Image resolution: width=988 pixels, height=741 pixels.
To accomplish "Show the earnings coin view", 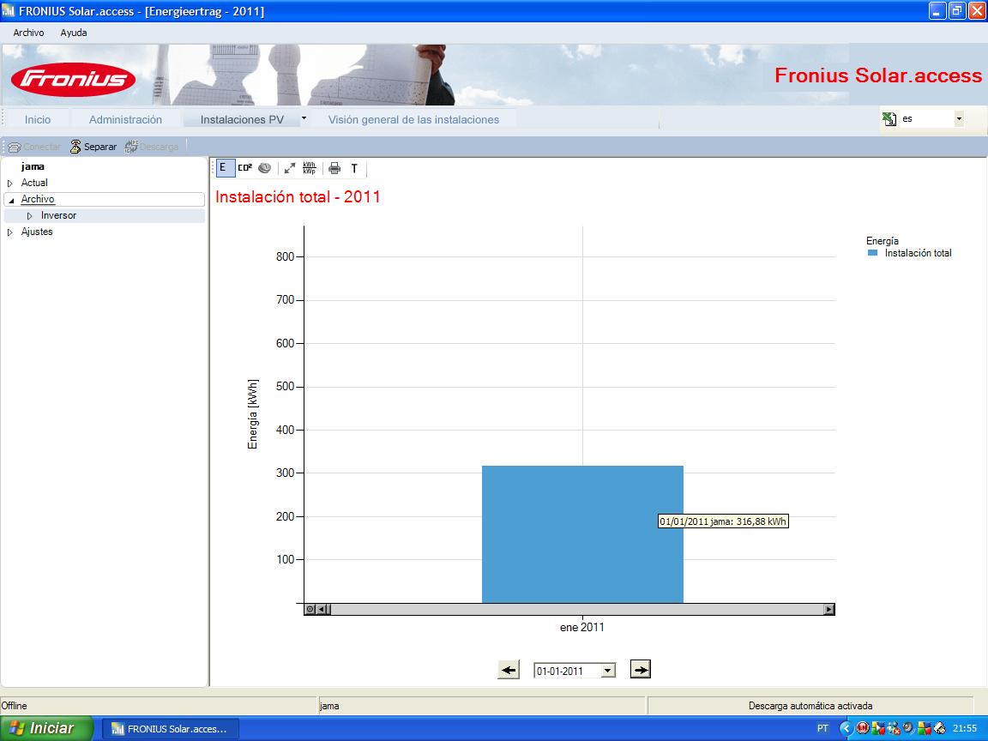I will [x=265, y=167].
